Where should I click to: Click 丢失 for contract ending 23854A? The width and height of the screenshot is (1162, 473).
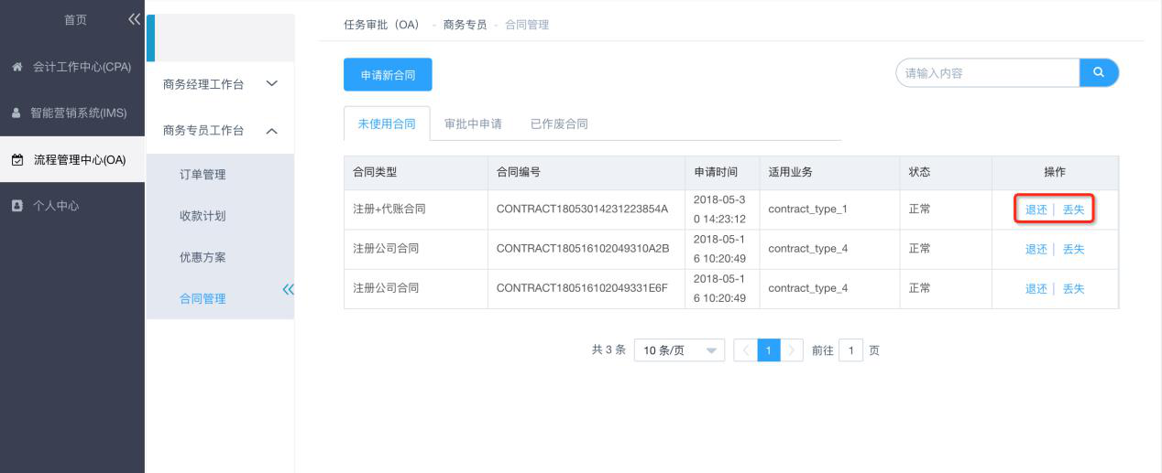[1073, 210]
